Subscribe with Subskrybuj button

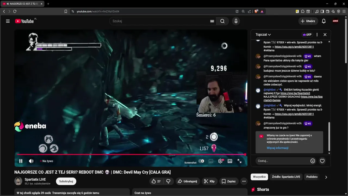(66, 181)
